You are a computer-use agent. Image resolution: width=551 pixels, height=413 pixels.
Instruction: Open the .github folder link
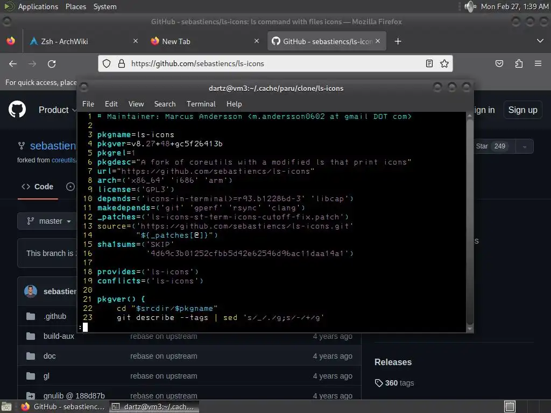point(55,316)
